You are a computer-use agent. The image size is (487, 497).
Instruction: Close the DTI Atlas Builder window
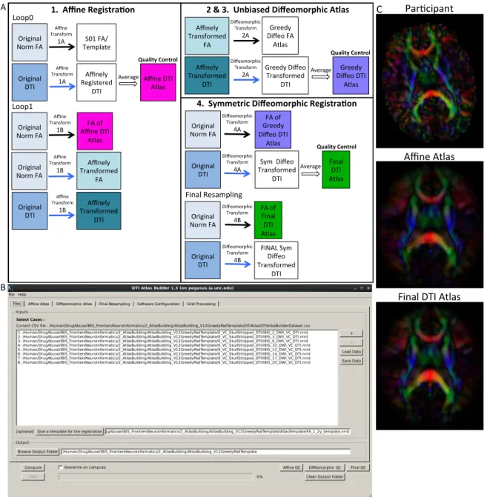[x=368, y=288]
